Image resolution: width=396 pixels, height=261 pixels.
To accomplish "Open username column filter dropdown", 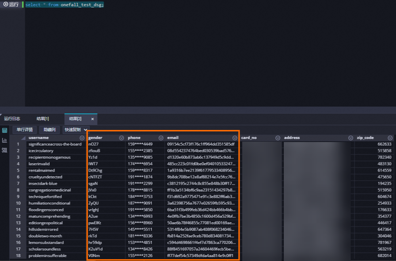I will 82,138.
